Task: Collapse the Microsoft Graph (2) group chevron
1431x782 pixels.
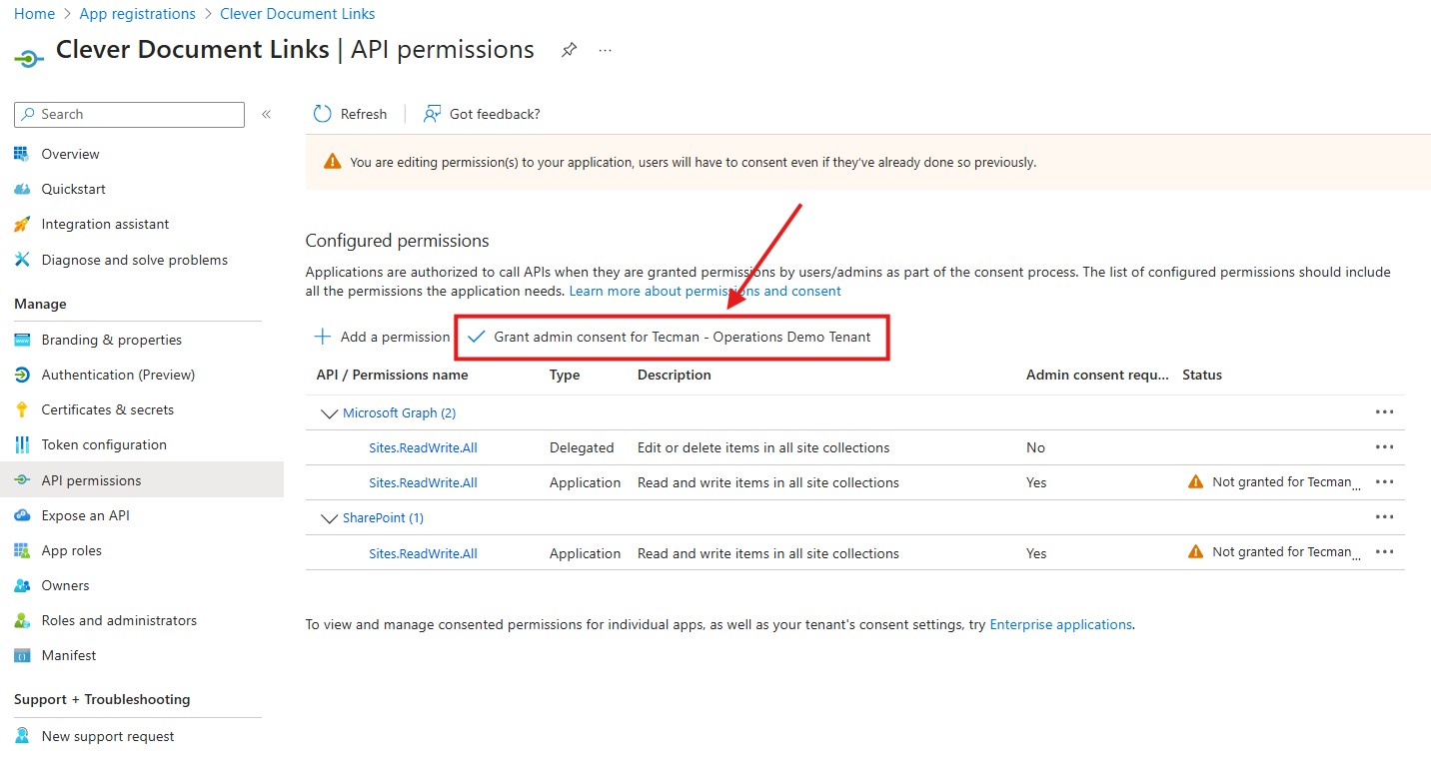Action: 328,412
